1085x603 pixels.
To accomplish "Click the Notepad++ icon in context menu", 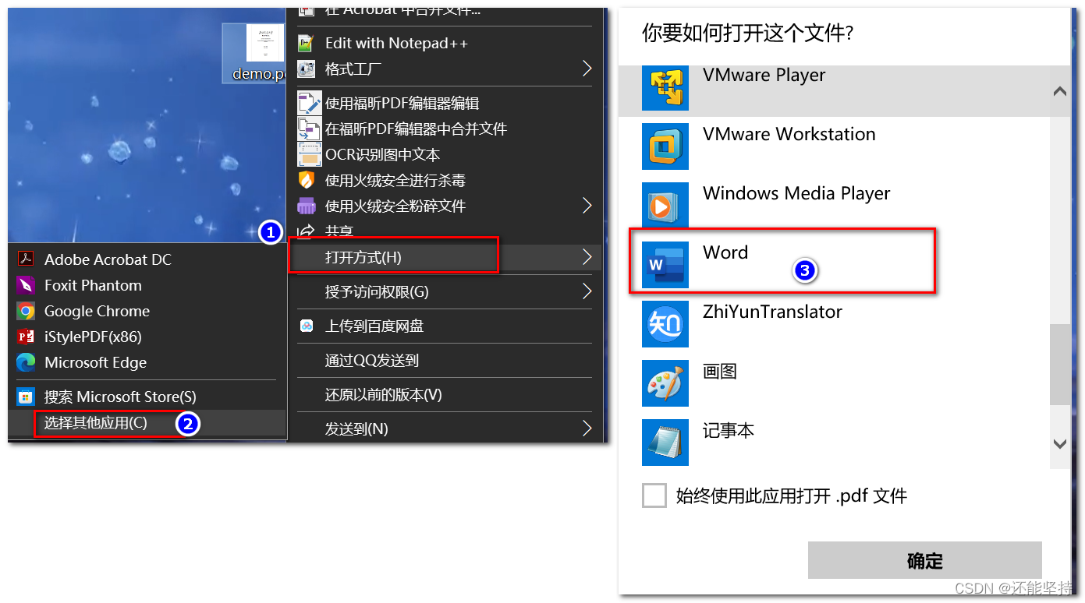I will point(307,44).
